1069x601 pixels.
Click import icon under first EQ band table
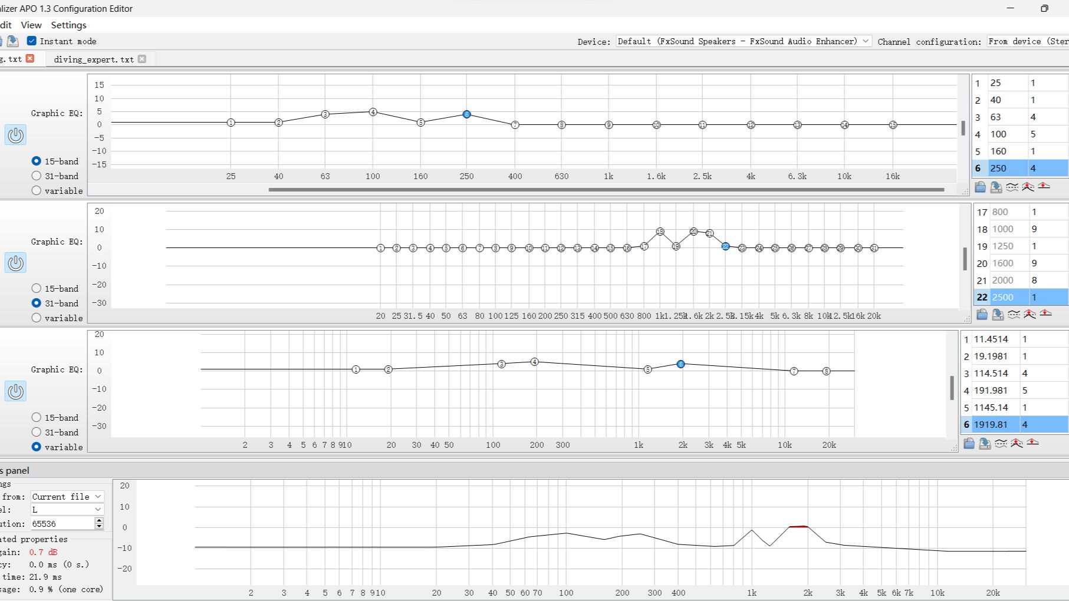point(980,187)
